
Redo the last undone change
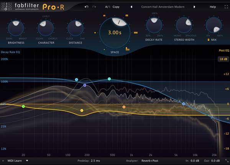pos(94,7)
